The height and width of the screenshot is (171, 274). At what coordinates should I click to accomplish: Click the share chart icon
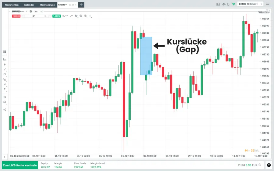tap(5, 110)
